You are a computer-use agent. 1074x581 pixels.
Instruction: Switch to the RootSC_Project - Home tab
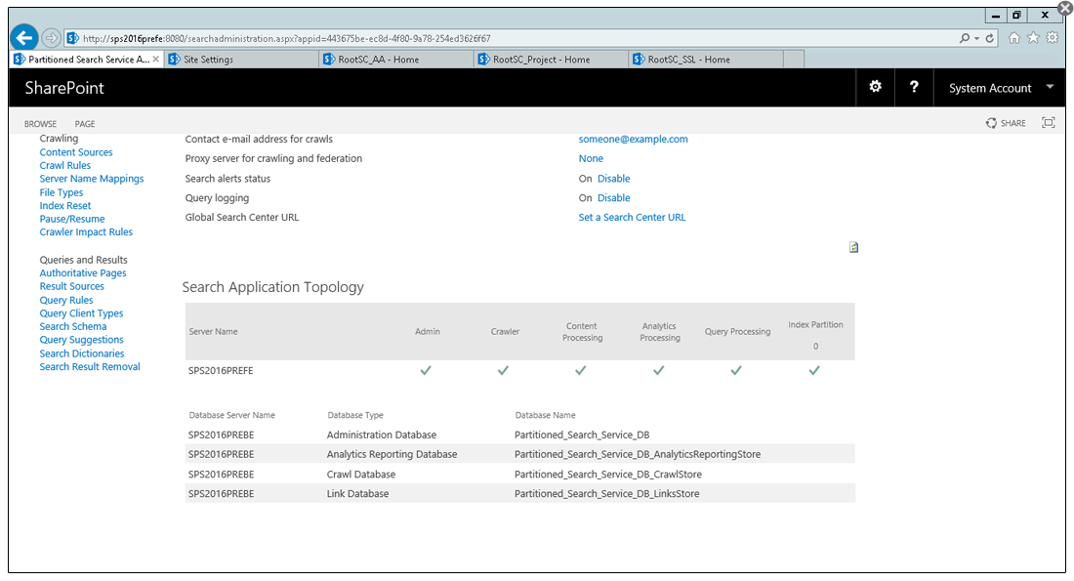click(552, 60)
